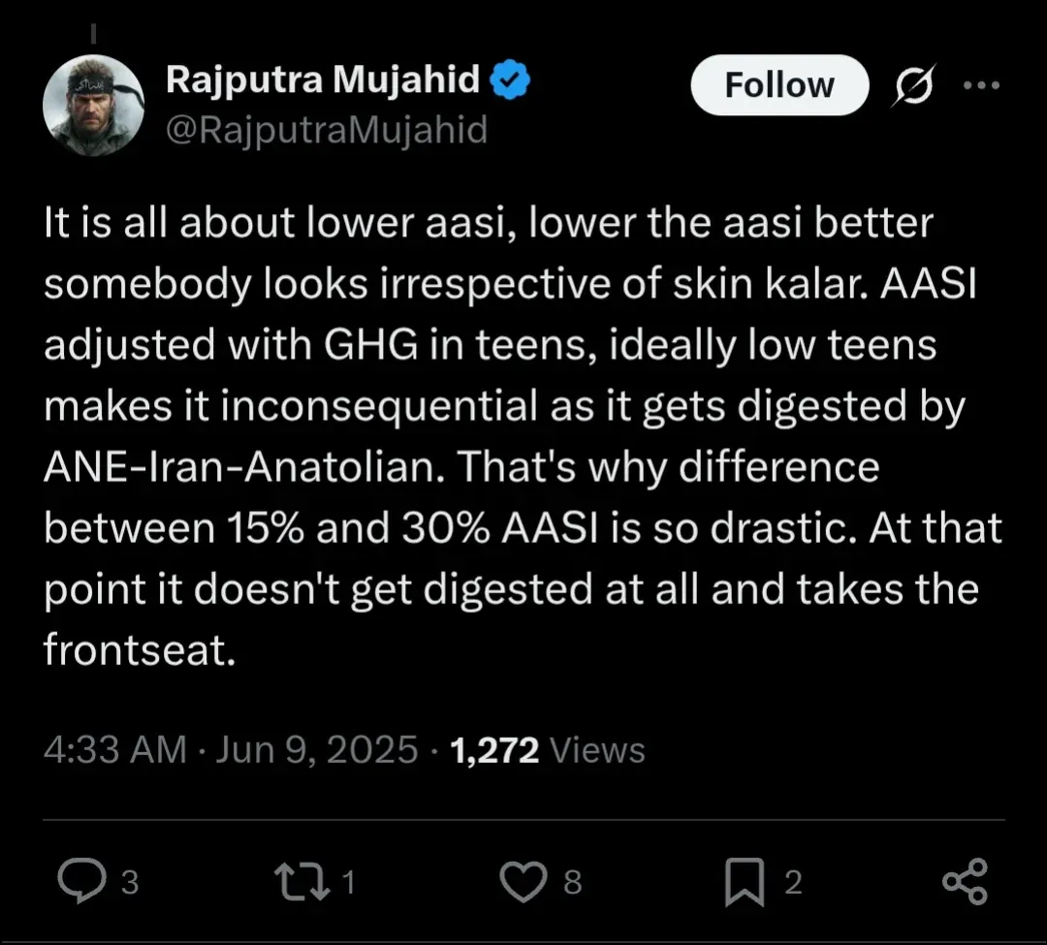Follow Rajputra Mujahid
Viewport: 1047px width, 945px height.
778,85
